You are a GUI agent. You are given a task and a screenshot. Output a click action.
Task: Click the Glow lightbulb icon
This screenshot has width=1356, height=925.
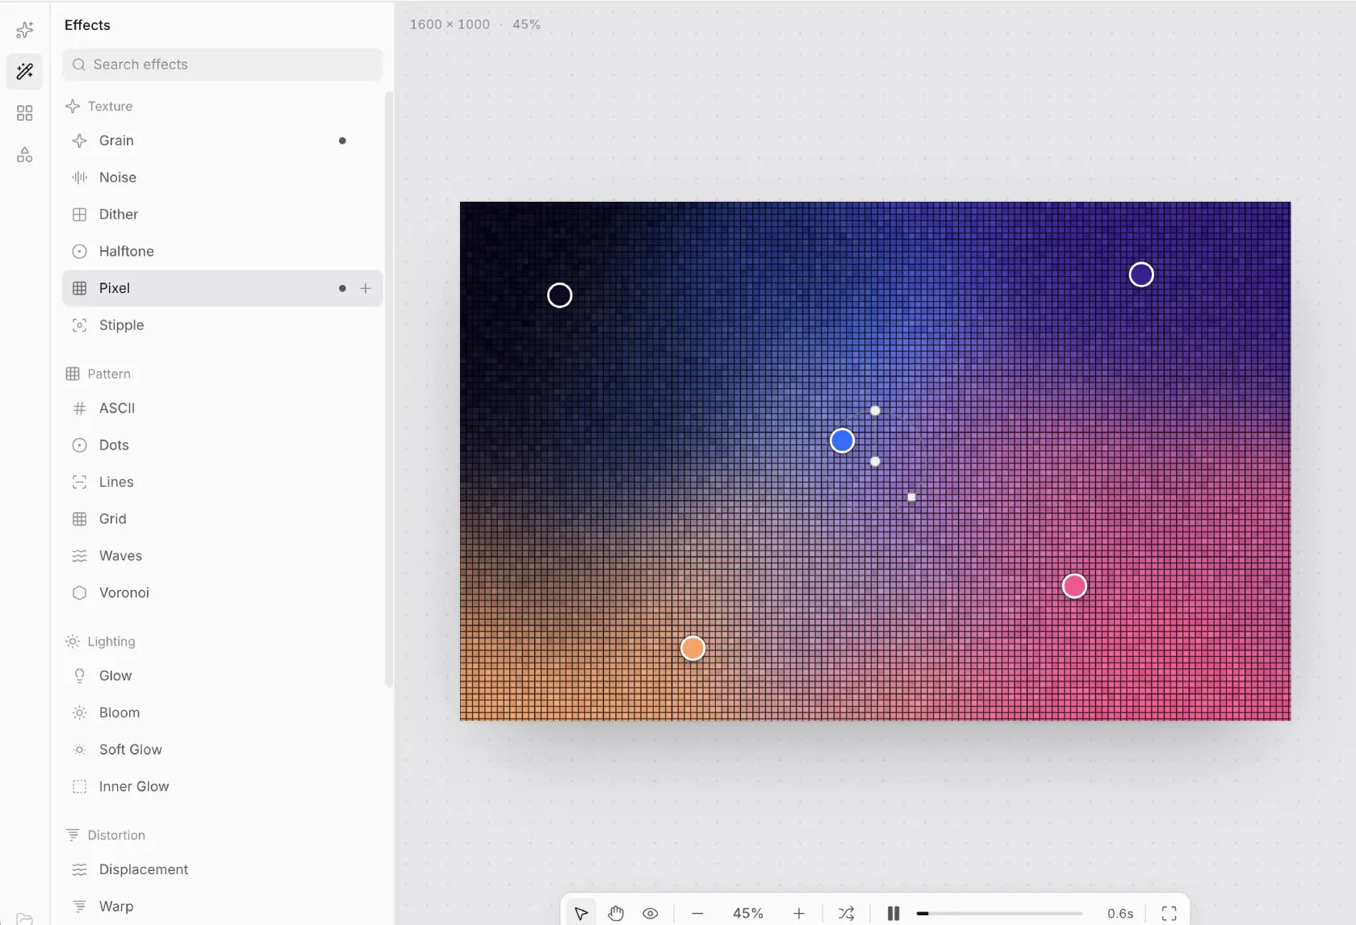79,676
